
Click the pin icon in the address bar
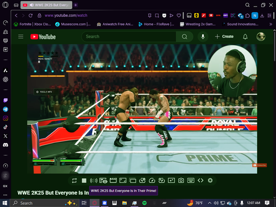tap(150, 15)
